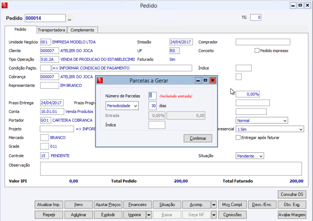Click the Índice field in Parcelas dialog
Image resolution: width=313 pixels, height=221 pixels.
coord(157,125)
